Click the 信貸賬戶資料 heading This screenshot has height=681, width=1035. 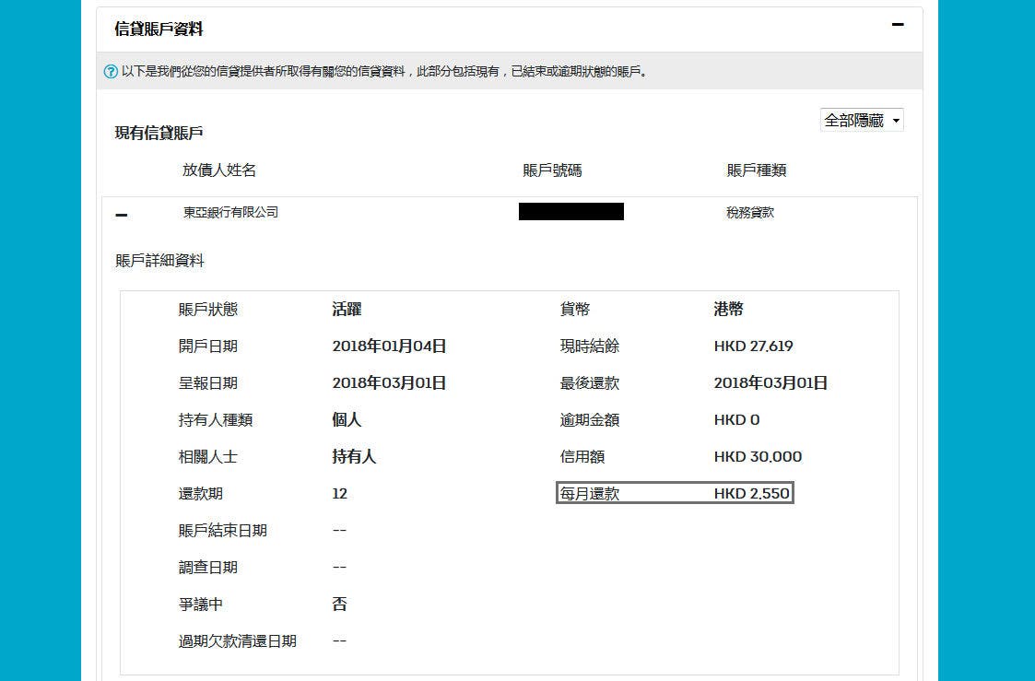159,29
